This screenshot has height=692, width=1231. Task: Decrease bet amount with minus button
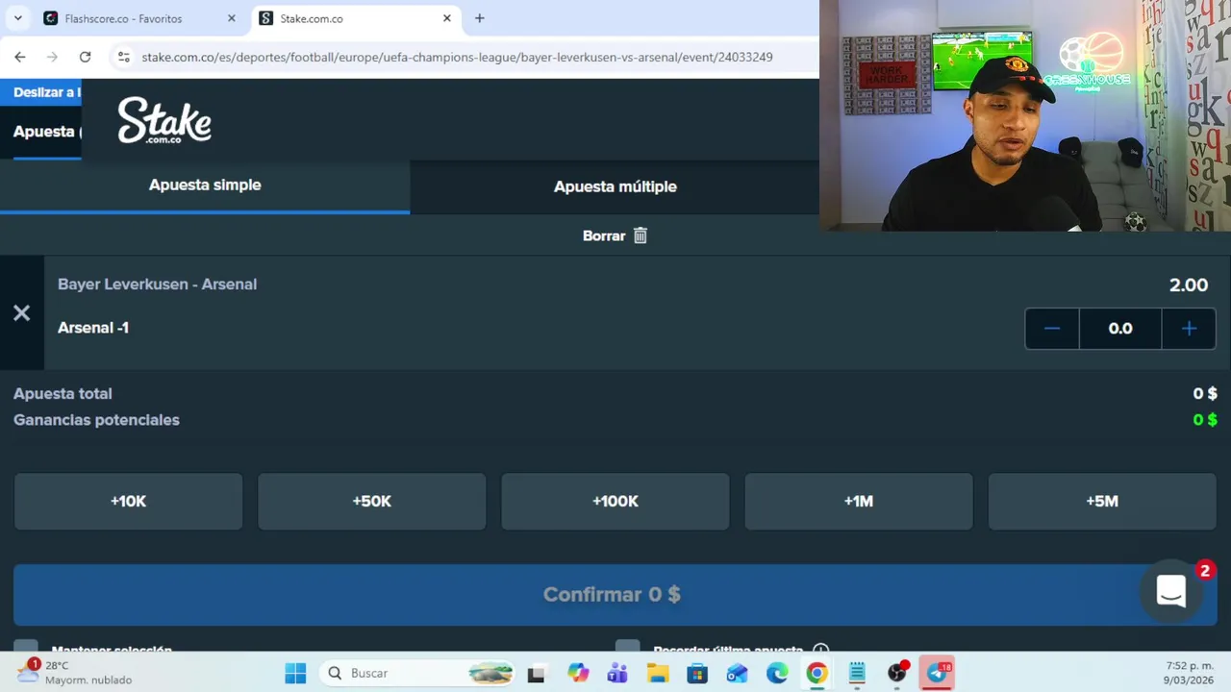click(1052, 329)
